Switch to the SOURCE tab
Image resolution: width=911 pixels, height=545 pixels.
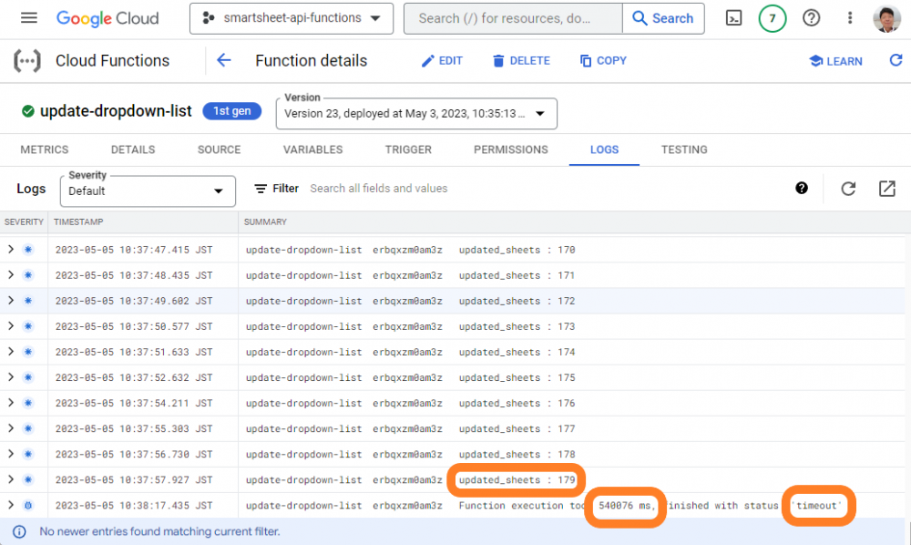pos(219,149)
